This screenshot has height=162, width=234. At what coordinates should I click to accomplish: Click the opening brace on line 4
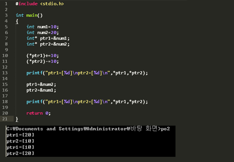pos(17,21)
